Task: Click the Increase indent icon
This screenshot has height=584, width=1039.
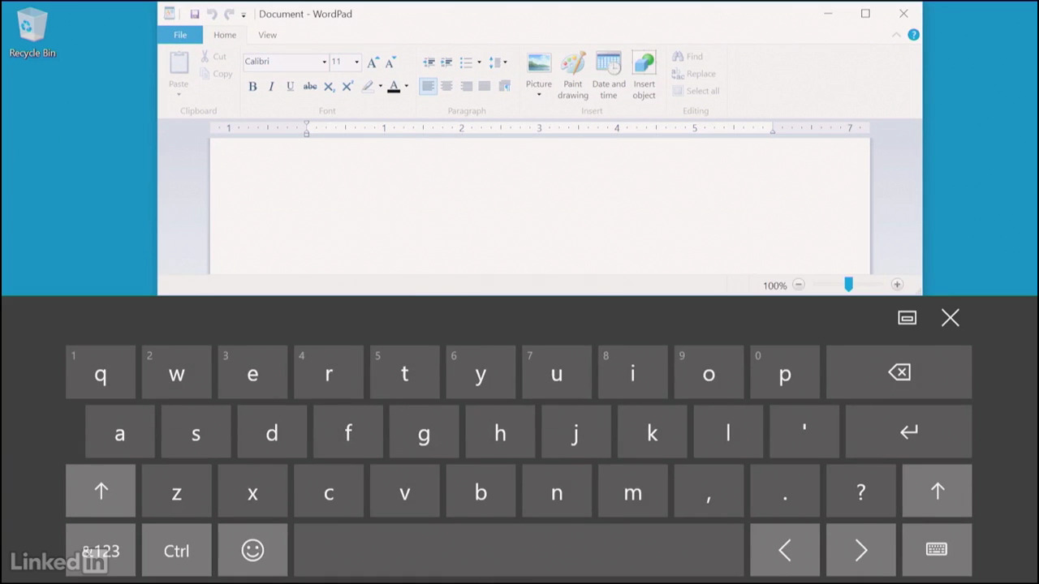Action: tap(446, 62)
